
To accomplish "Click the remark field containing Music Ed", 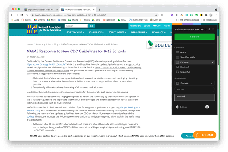I will 194,97.
